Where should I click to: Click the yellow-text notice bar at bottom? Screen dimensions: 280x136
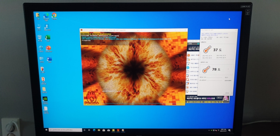point(207,102)
